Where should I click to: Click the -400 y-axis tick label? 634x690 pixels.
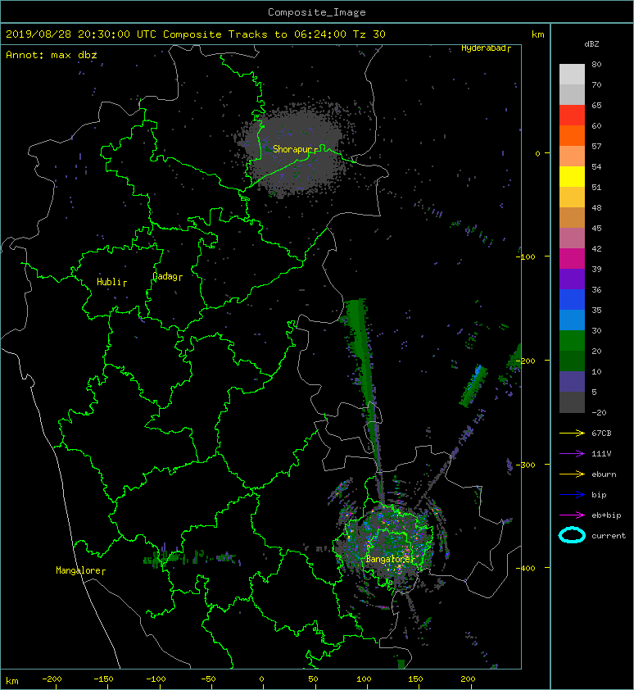(x=526, y=568)
